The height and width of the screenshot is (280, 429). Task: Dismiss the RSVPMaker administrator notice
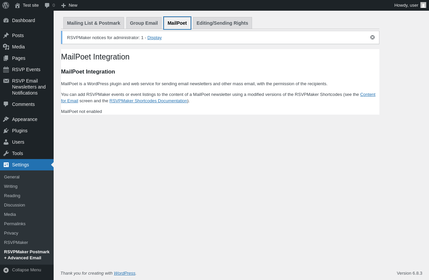pos(372,37)
